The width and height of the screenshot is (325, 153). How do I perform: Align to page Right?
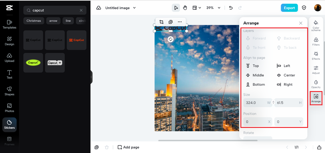(285, 84)
